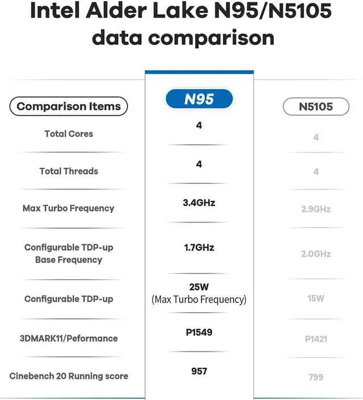Click Cinebench 20 Running score label

pyautogui.click(x=69, y=376)
